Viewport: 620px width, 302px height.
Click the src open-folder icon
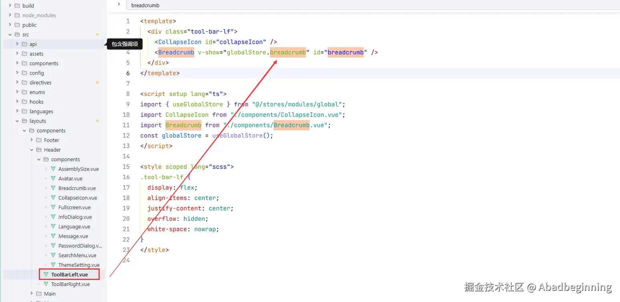pos(17,34)
